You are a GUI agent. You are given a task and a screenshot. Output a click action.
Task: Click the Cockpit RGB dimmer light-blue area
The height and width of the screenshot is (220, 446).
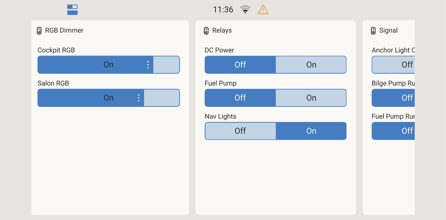point(166,65)
